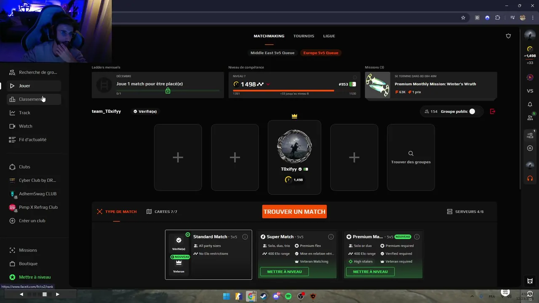This screenshot has width=539, height=303.
Task: Open Fil d'actualité feed
Action: pos(34,140)
